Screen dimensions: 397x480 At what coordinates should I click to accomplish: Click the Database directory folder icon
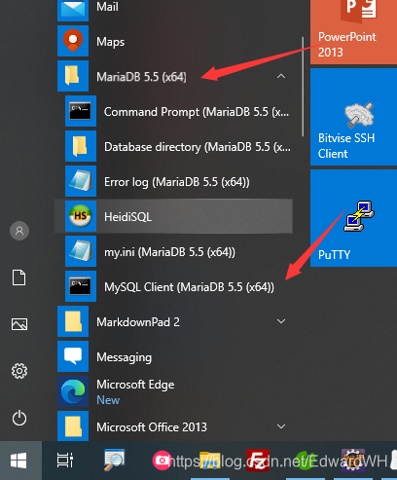pyautogui.click(x=81, y=146)
